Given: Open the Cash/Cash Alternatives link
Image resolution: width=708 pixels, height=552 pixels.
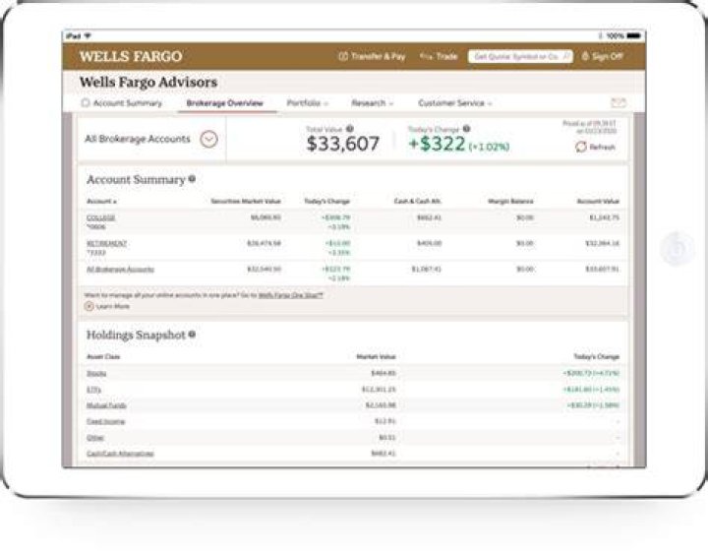Looking at the screenshot, I should tap(120, 454).
